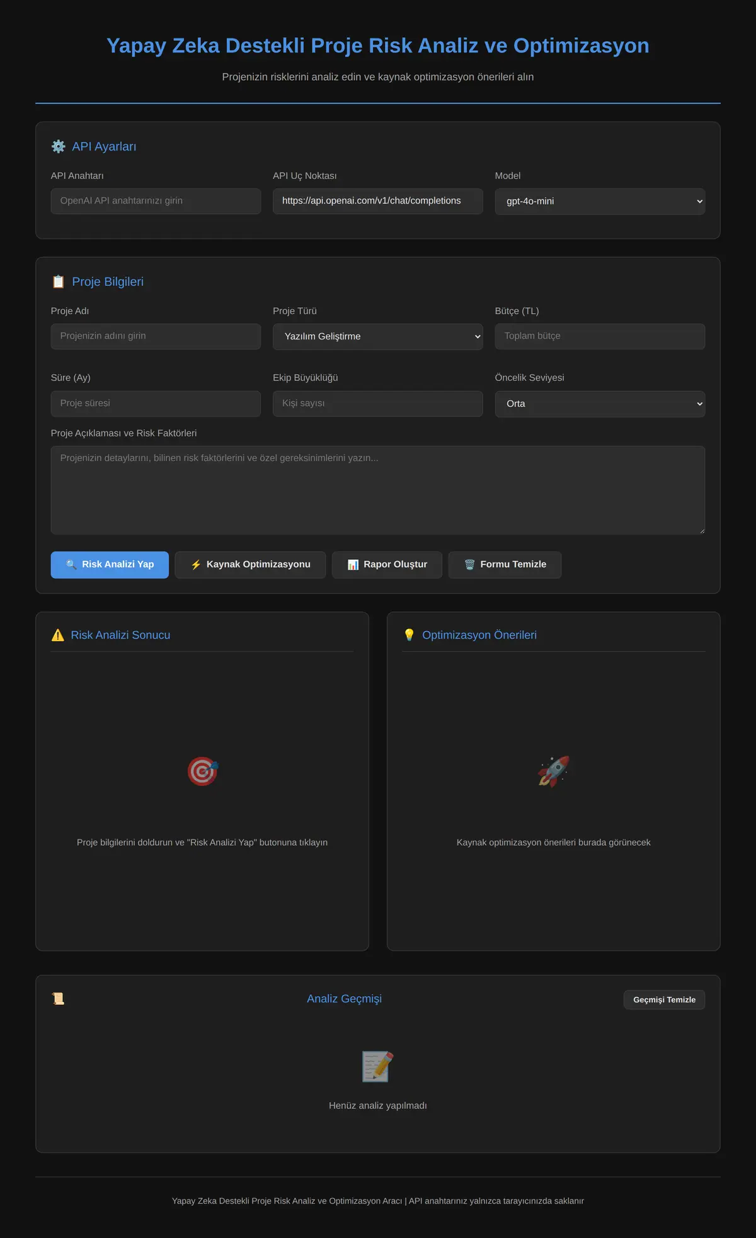
Task: Click the rocket icon in optimization panel
Action: 554,771
